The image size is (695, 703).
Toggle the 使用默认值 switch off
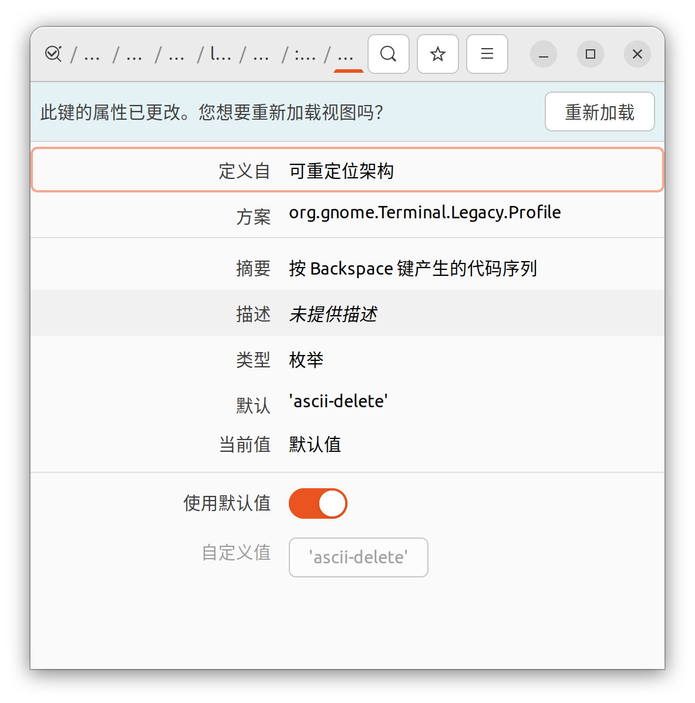318,503
